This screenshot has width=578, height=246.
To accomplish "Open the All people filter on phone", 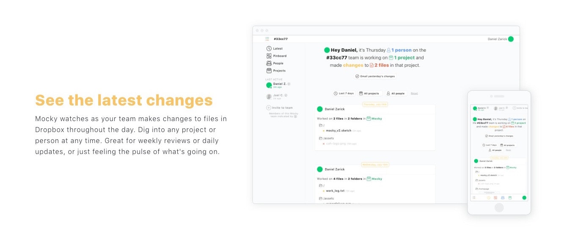I will coord(495,150).
